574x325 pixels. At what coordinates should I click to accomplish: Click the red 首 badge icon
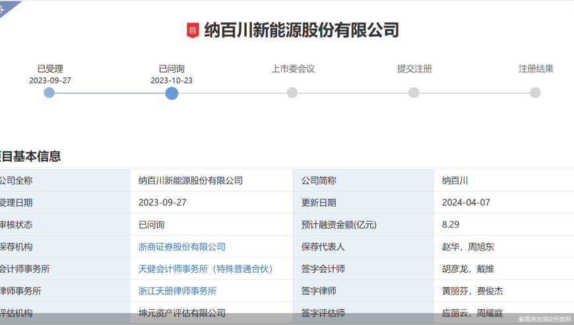pos(193,30)
